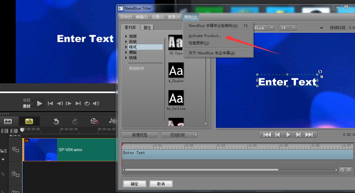Play the video in the editor preview

click(40, 103)
